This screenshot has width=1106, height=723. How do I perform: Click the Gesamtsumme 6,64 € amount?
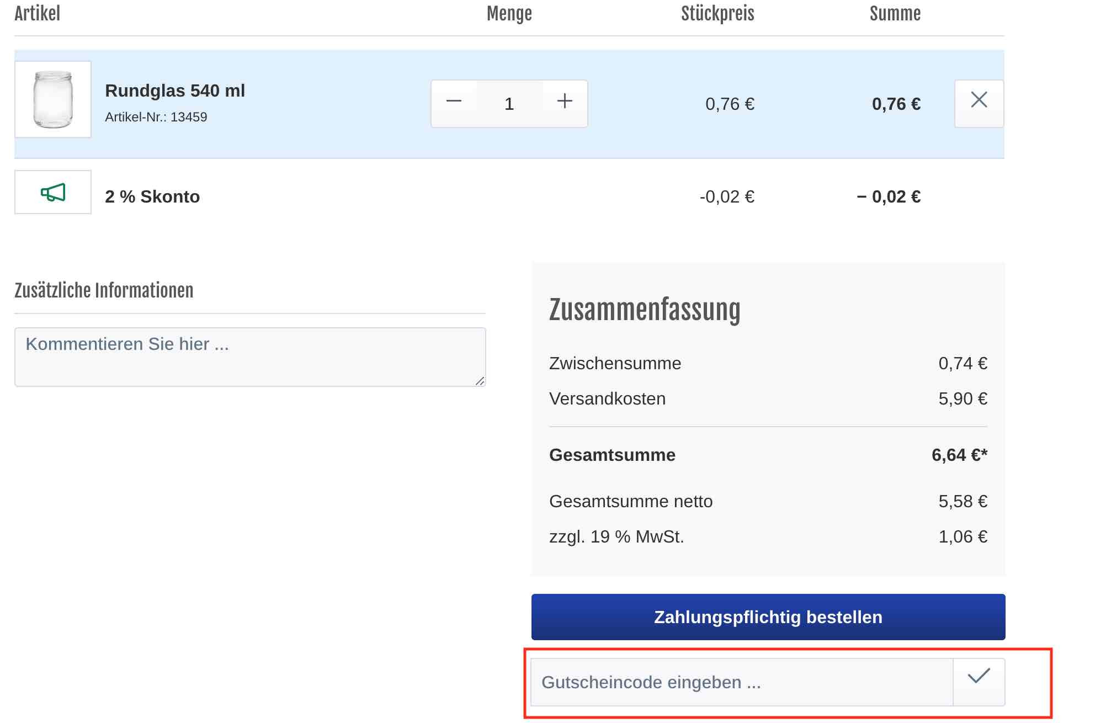click(x=959, y=455)
